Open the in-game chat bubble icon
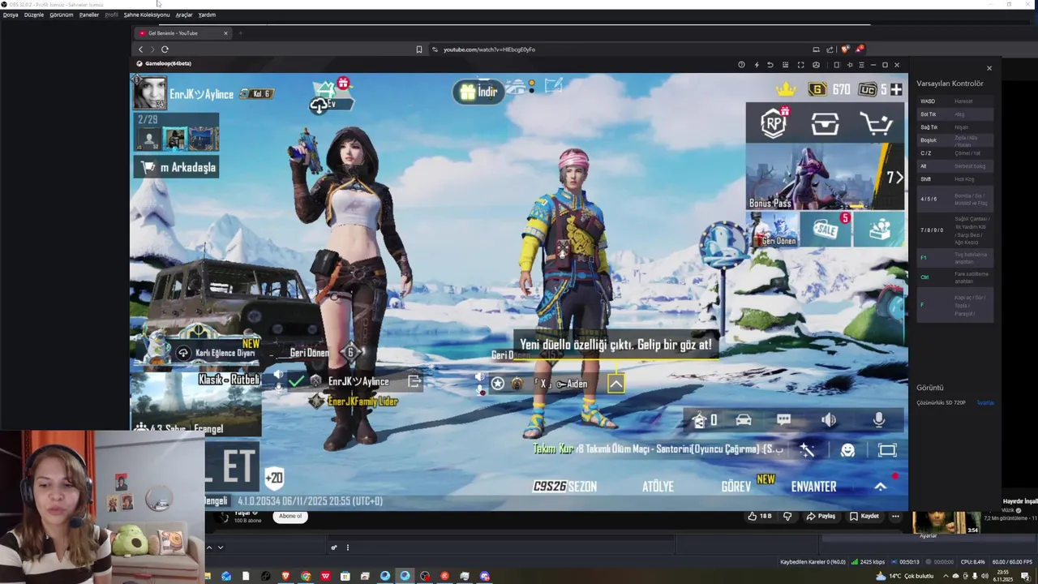This screenshot has width=1038, height=584. pyautogui.click(x=784, y=420)
